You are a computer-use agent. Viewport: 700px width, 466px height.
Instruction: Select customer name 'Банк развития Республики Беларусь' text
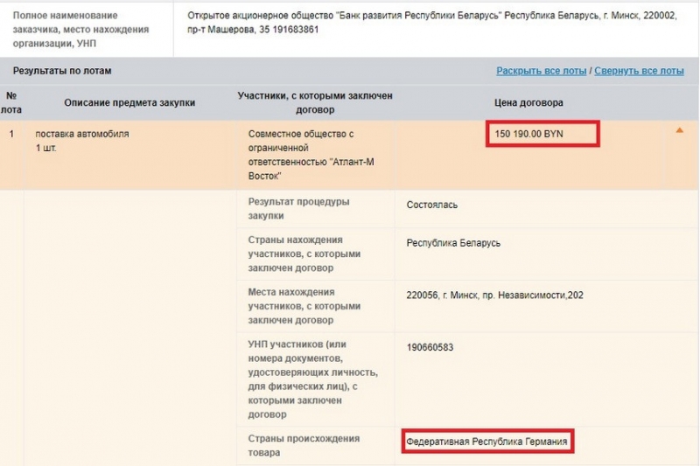click(418, 16)
